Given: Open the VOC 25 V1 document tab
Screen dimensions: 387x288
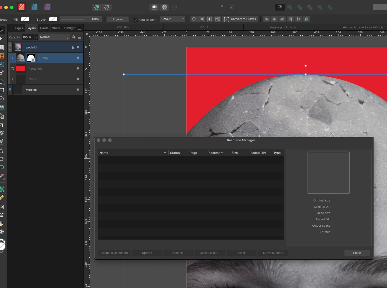Looking at the screenshot, I should coord(124,28).
